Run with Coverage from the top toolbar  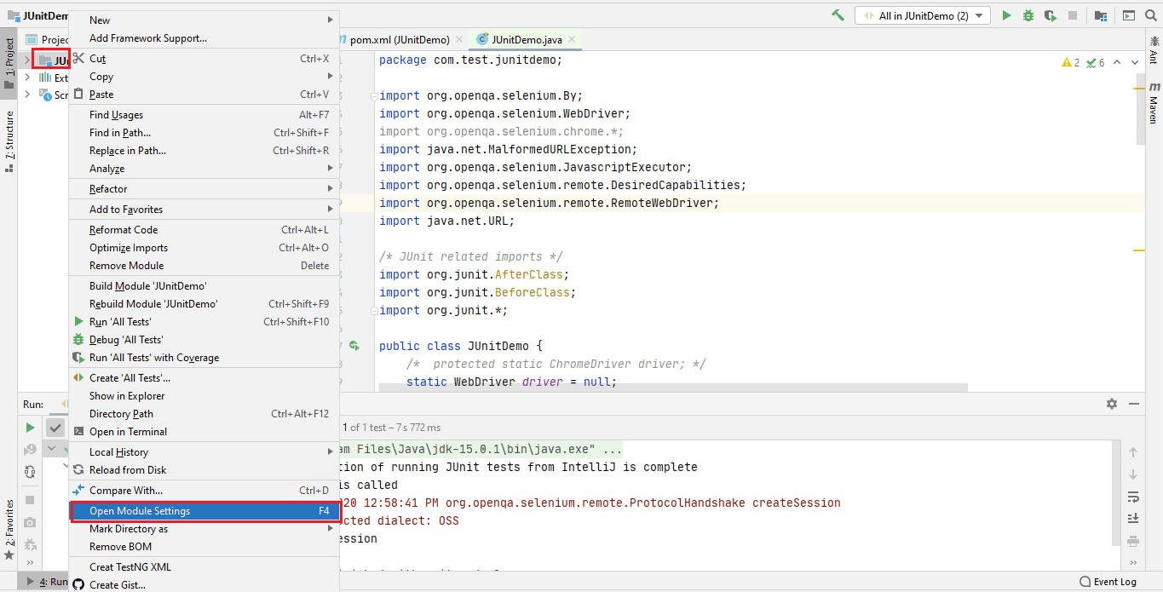[1051, 15]
